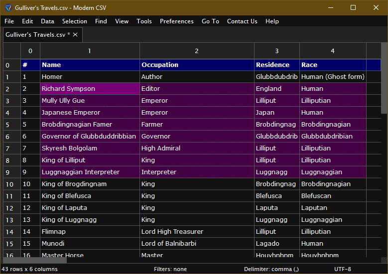Select column header 2
The width and height of the screenshot is (388, 274).
(197, 51)
